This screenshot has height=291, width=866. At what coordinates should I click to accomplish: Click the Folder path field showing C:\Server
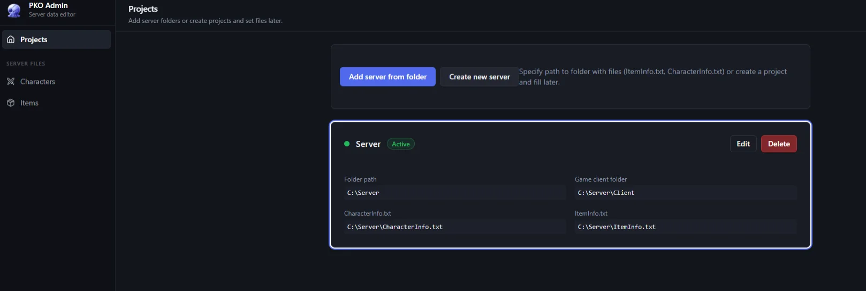click(x=454, y=193)
